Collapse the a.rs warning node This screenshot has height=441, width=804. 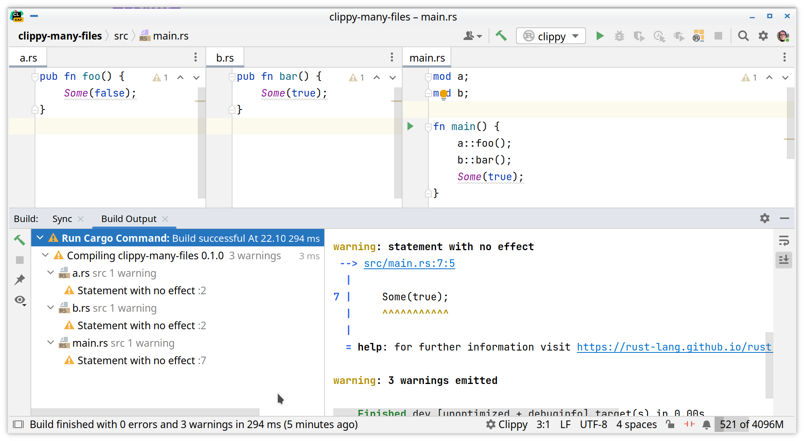(51, 273)
